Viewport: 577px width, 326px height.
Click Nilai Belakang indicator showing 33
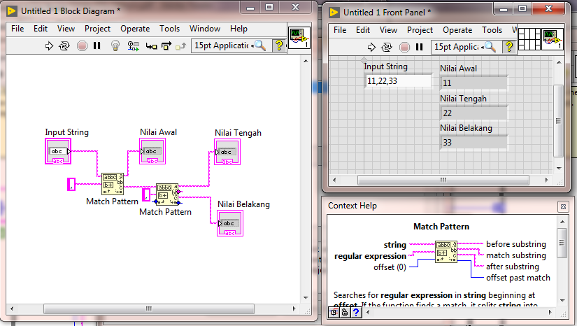click(x=473, y=143)
